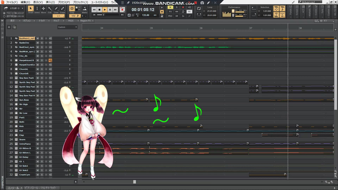
Task: Select the Smart tool
Action: point(31,8)
